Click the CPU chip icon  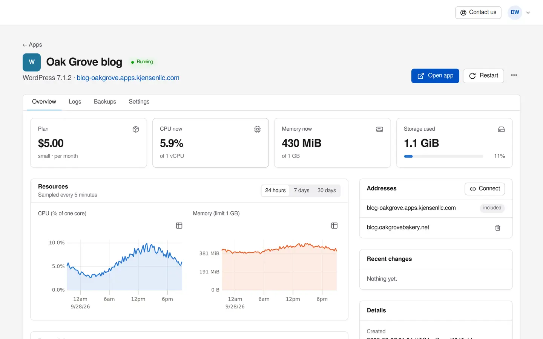[258, 129]
